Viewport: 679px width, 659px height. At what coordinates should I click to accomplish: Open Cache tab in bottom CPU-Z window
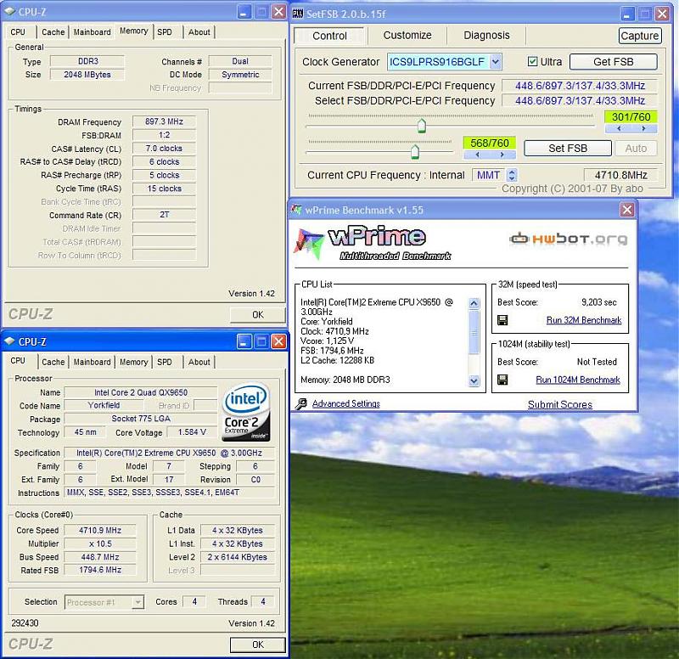tap(53, 362)
